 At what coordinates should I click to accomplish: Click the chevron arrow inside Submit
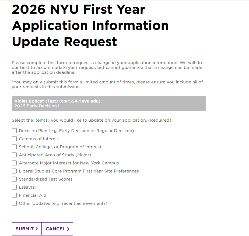[x=37, y=229]
